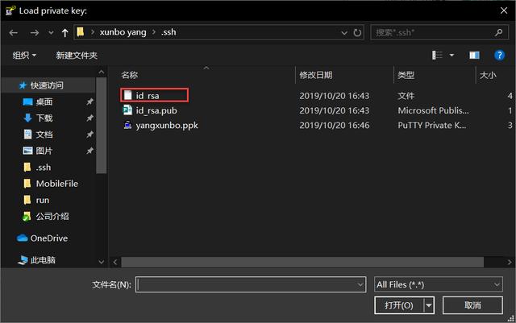The width and height of the screenshot is (516, 323).
Task: Select 快速访问 in navigation pane
Action: 47,85
